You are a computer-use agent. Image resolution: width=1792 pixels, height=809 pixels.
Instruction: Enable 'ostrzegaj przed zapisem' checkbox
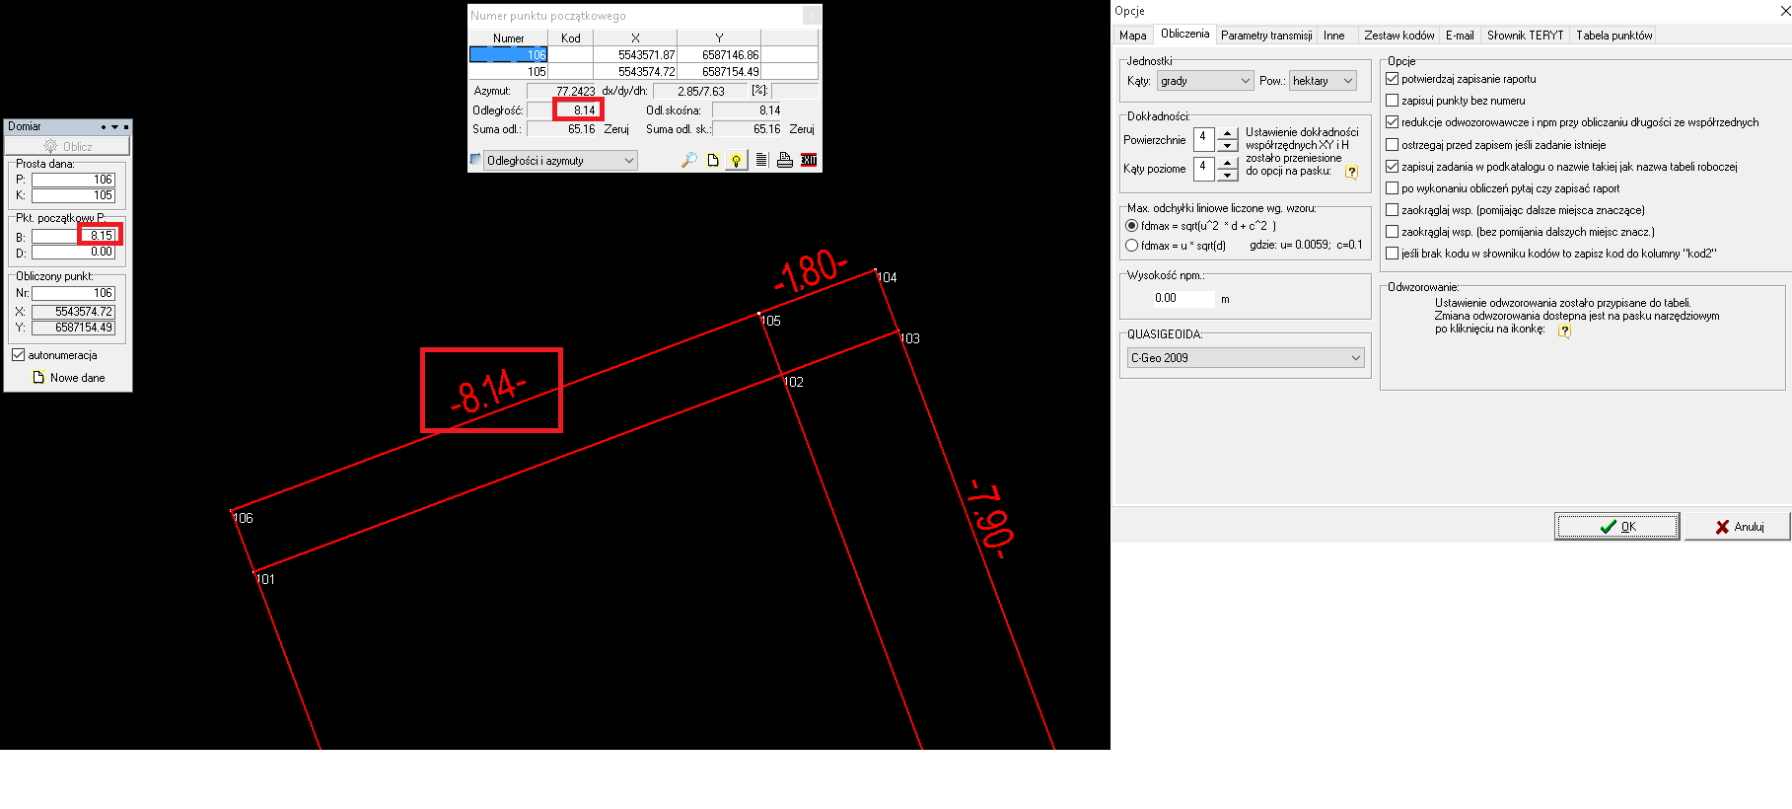pos(1393,145)
